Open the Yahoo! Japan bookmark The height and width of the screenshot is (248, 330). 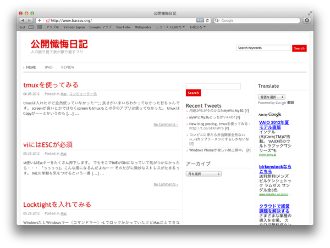pyautogui.click(x=74, y=27)
